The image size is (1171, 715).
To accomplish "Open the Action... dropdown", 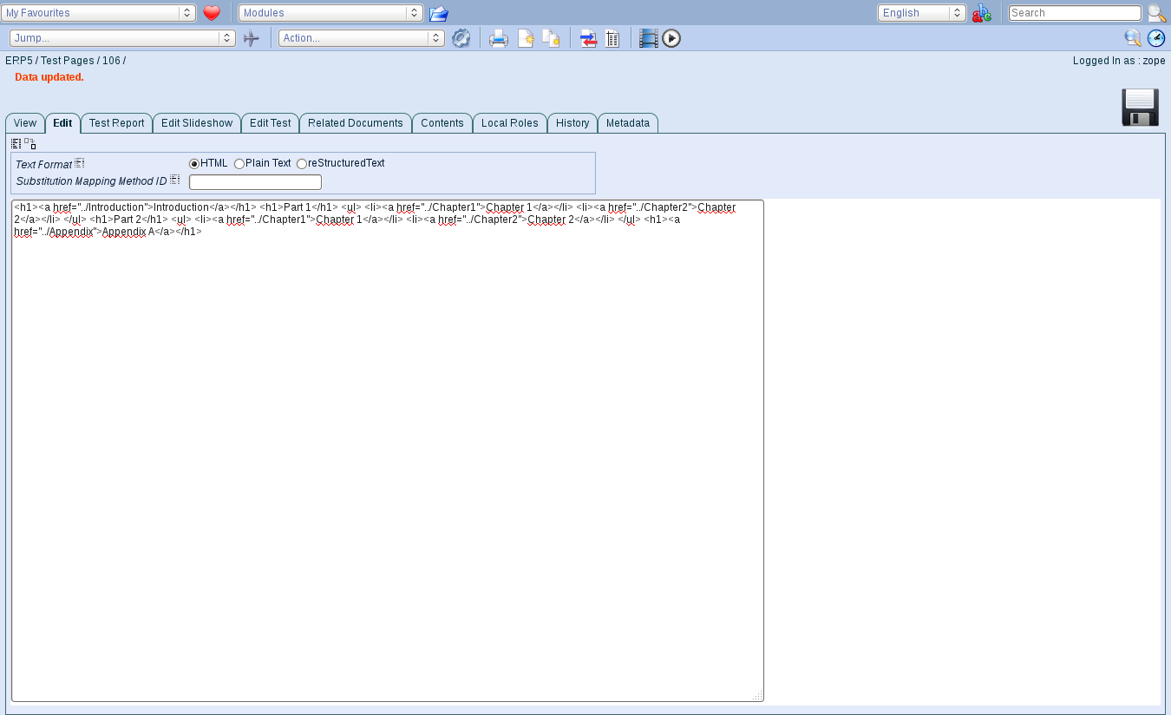I will coord(362,38).
